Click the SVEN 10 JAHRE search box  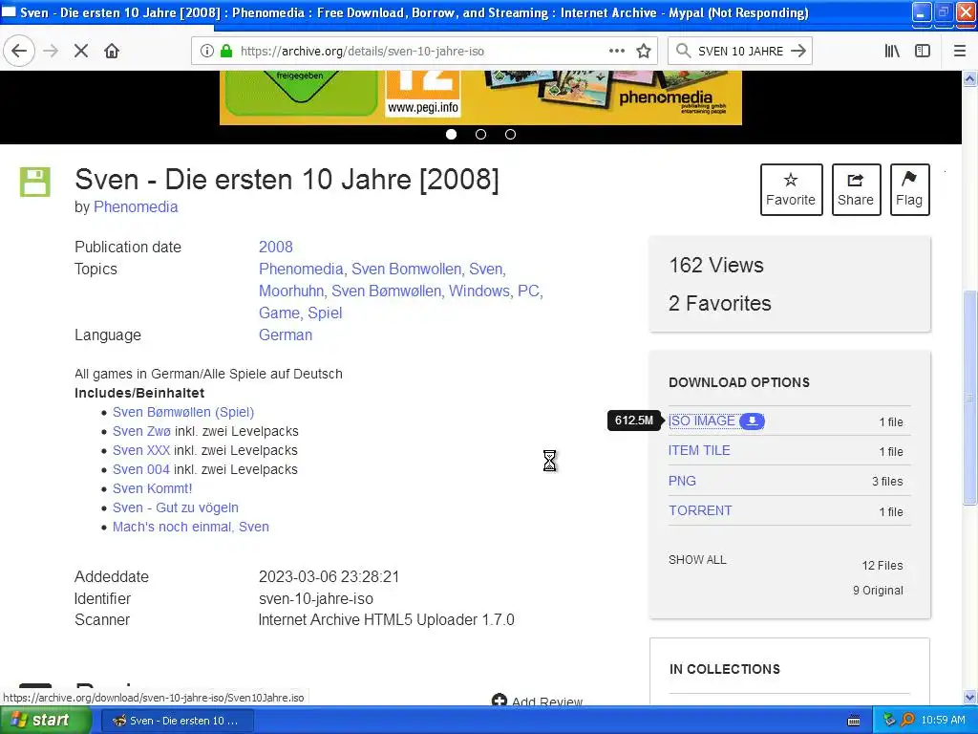pos(740,52)
